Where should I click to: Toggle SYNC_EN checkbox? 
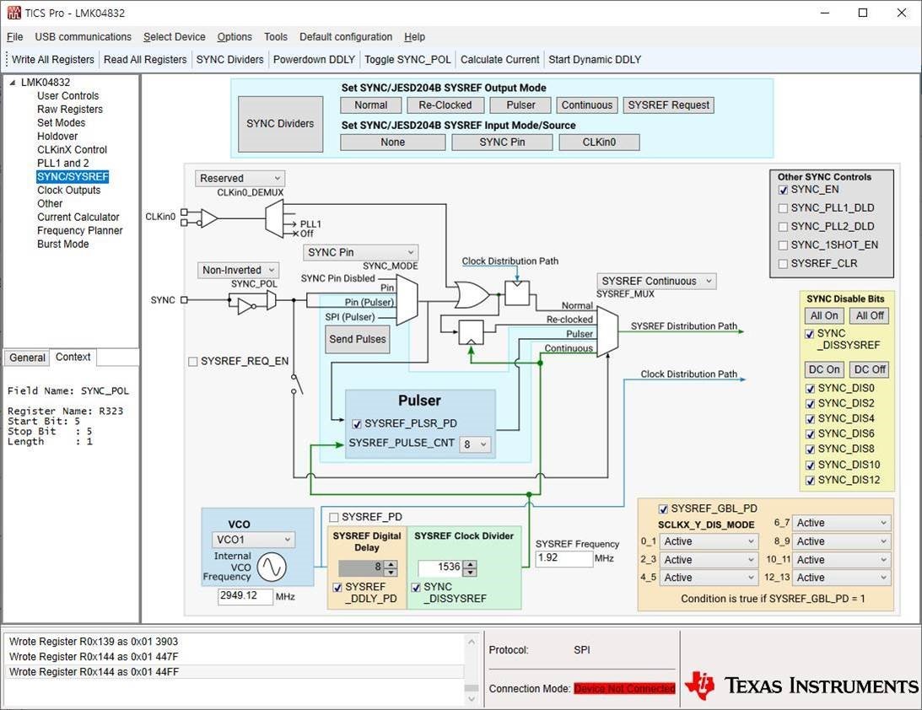point(783,190)
